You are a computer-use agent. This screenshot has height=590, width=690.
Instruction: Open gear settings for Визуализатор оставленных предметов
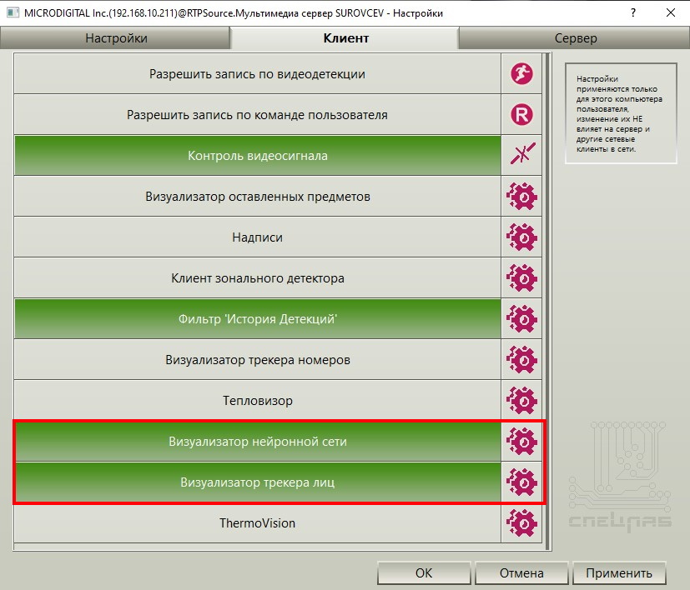(x=521, y=196)
